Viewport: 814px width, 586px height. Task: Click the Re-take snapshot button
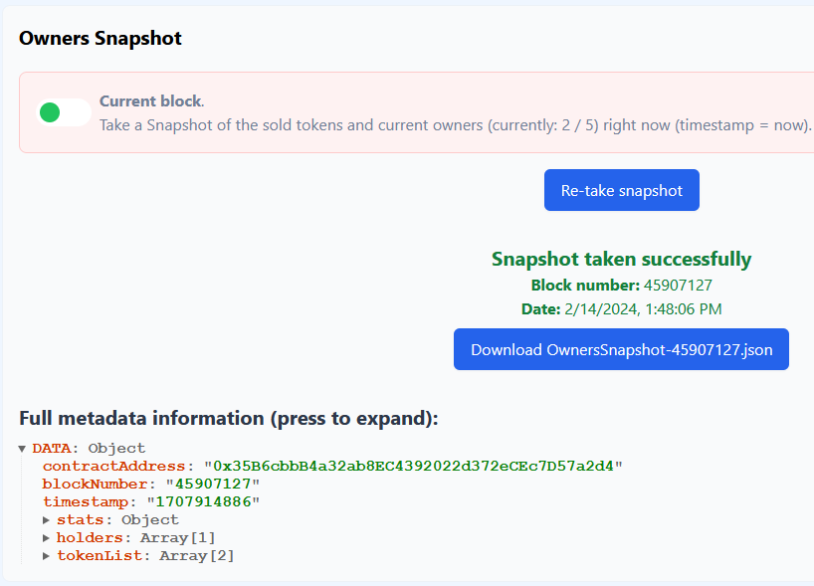621,190
